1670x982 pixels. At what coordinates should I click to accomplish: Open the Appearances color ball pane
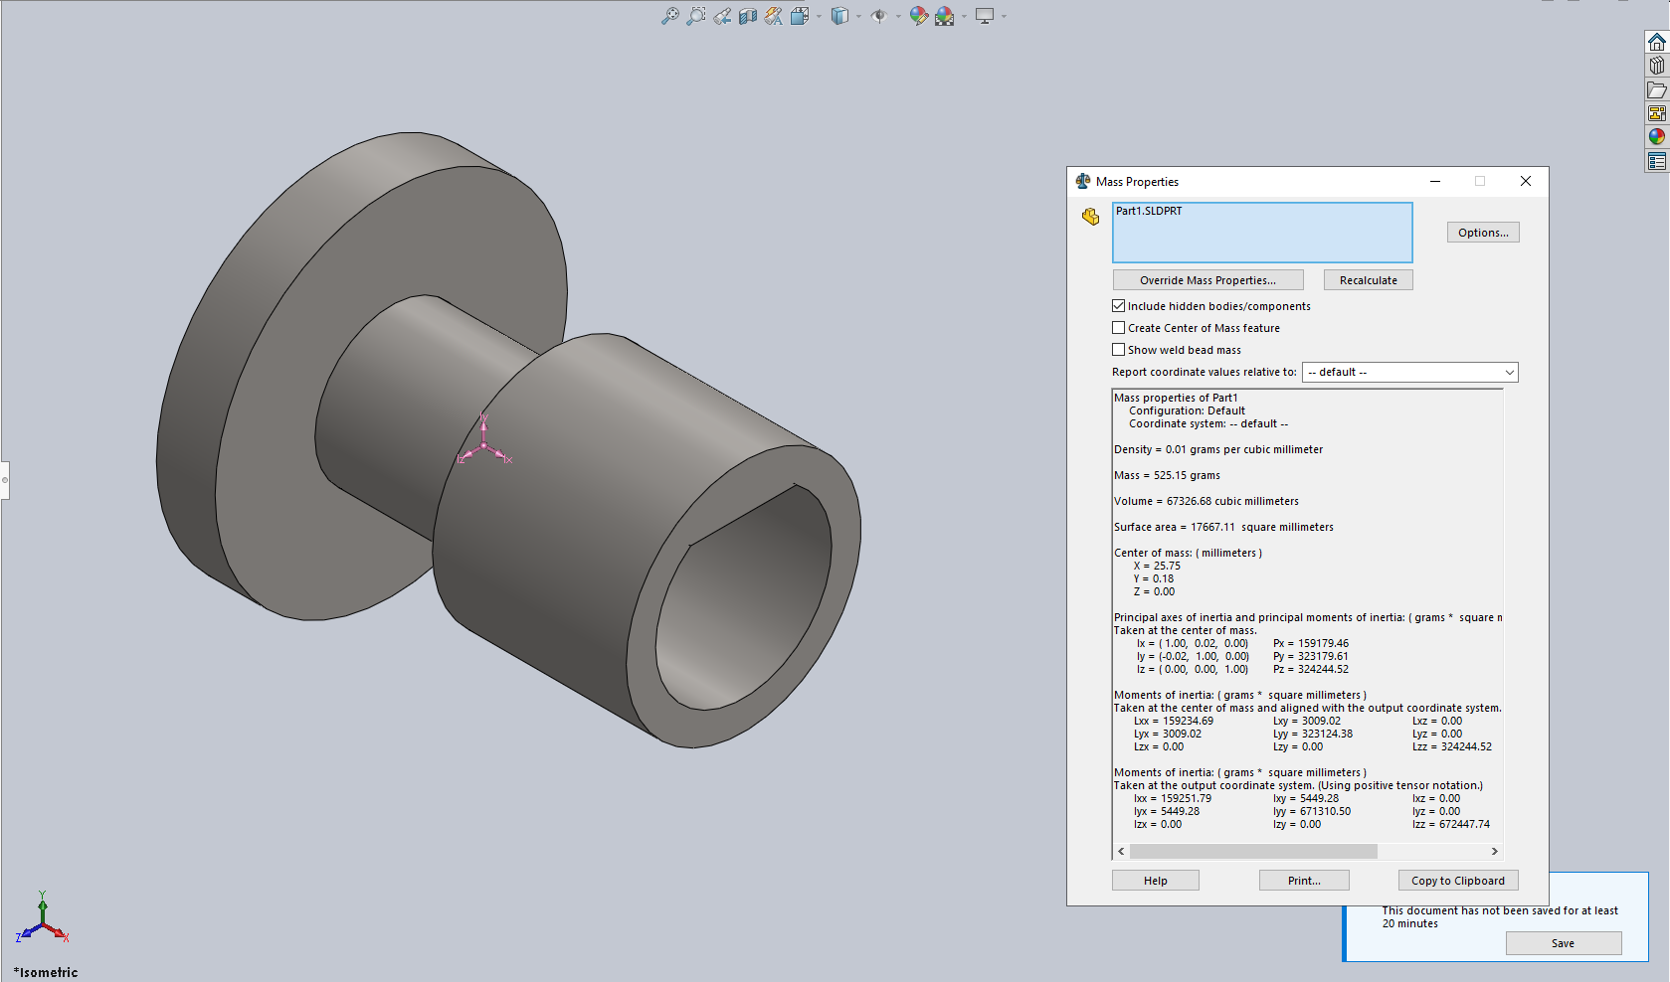(x=1656, y=137)
